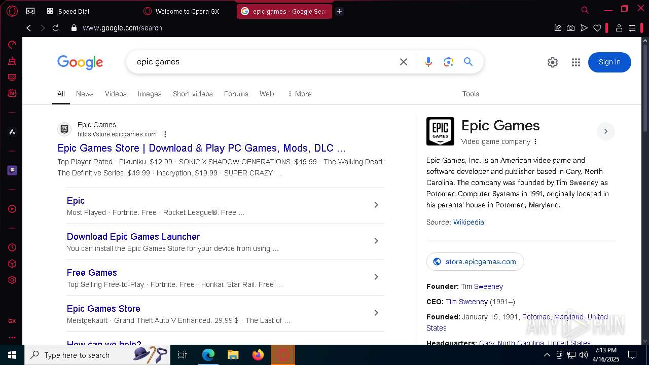Open sidebar three-dots setup menu
The height and width of the screenshot is (365, 649).
(x=12, y=337)
